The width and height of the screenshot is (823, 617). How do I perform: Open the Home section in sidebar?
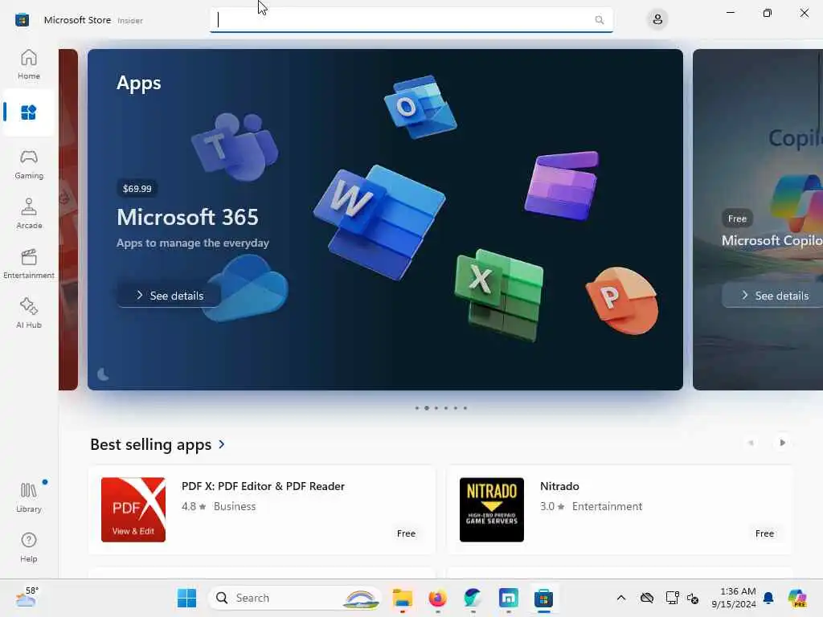tap(28, 64)
